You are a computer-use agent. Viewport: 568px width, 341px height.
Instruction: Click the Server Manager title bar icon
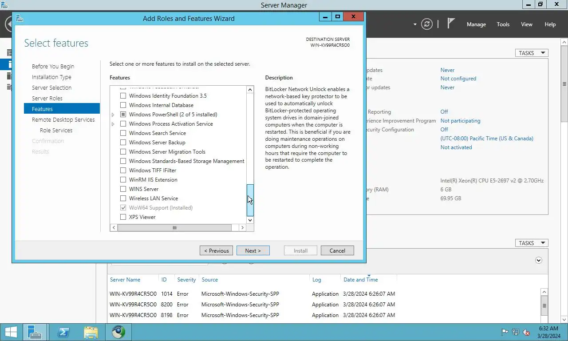(4, 5)
